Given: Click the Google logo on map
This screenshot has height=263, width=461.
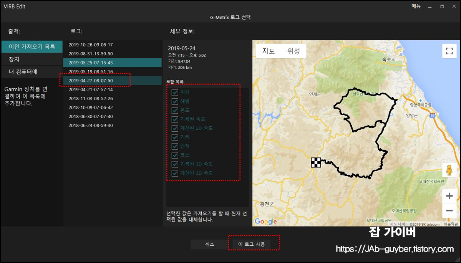Looking at the screenshot, I should [x=265, y=222].
